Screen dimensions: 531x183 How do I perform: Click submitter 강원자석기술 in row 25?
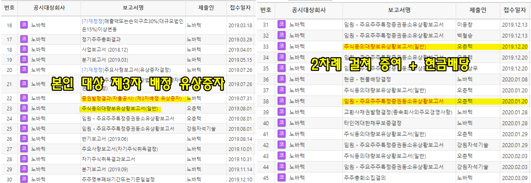(201, 129)
